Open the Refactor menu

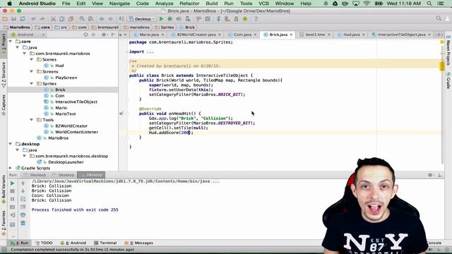tap(189, 4)
